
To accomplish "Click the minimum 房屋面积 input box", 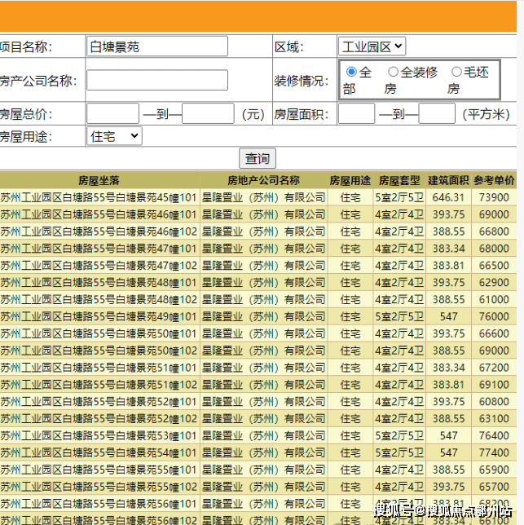I will point(356,114).
